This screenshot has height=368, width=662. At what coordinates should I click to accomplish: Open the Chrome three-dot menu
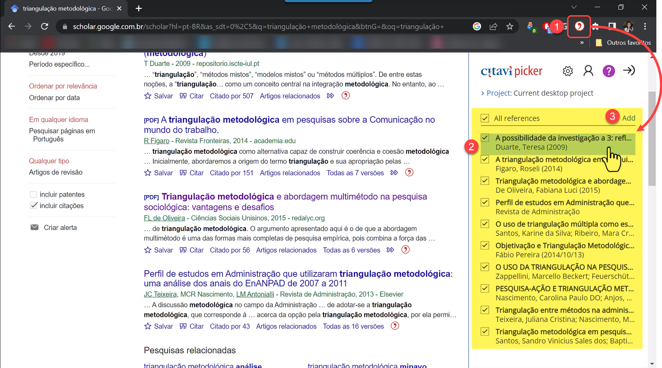tap(645, 26)
